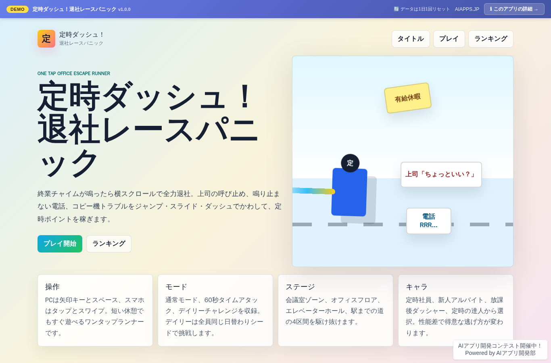Click the ステージ info card heading
Screen dimensions: 551x363
(x=300, y=287)
